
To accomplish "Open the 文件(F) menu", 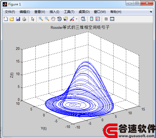I will coord(10,12).
